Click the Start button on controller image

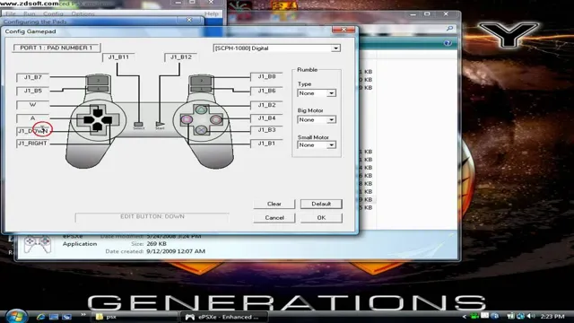160,125
